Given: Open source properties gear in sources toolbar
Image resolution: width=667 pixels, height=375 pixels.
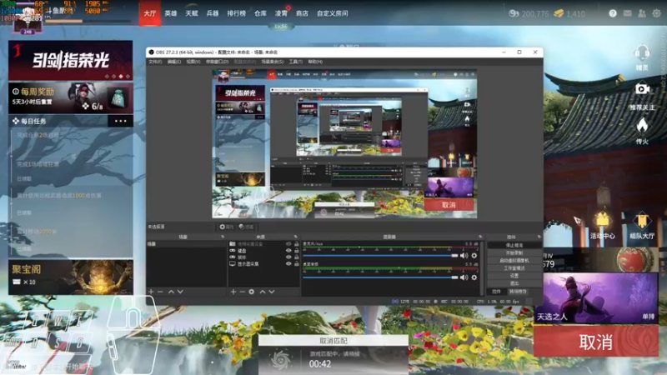Looking at the screenshot, I should (x=252, y=292).
